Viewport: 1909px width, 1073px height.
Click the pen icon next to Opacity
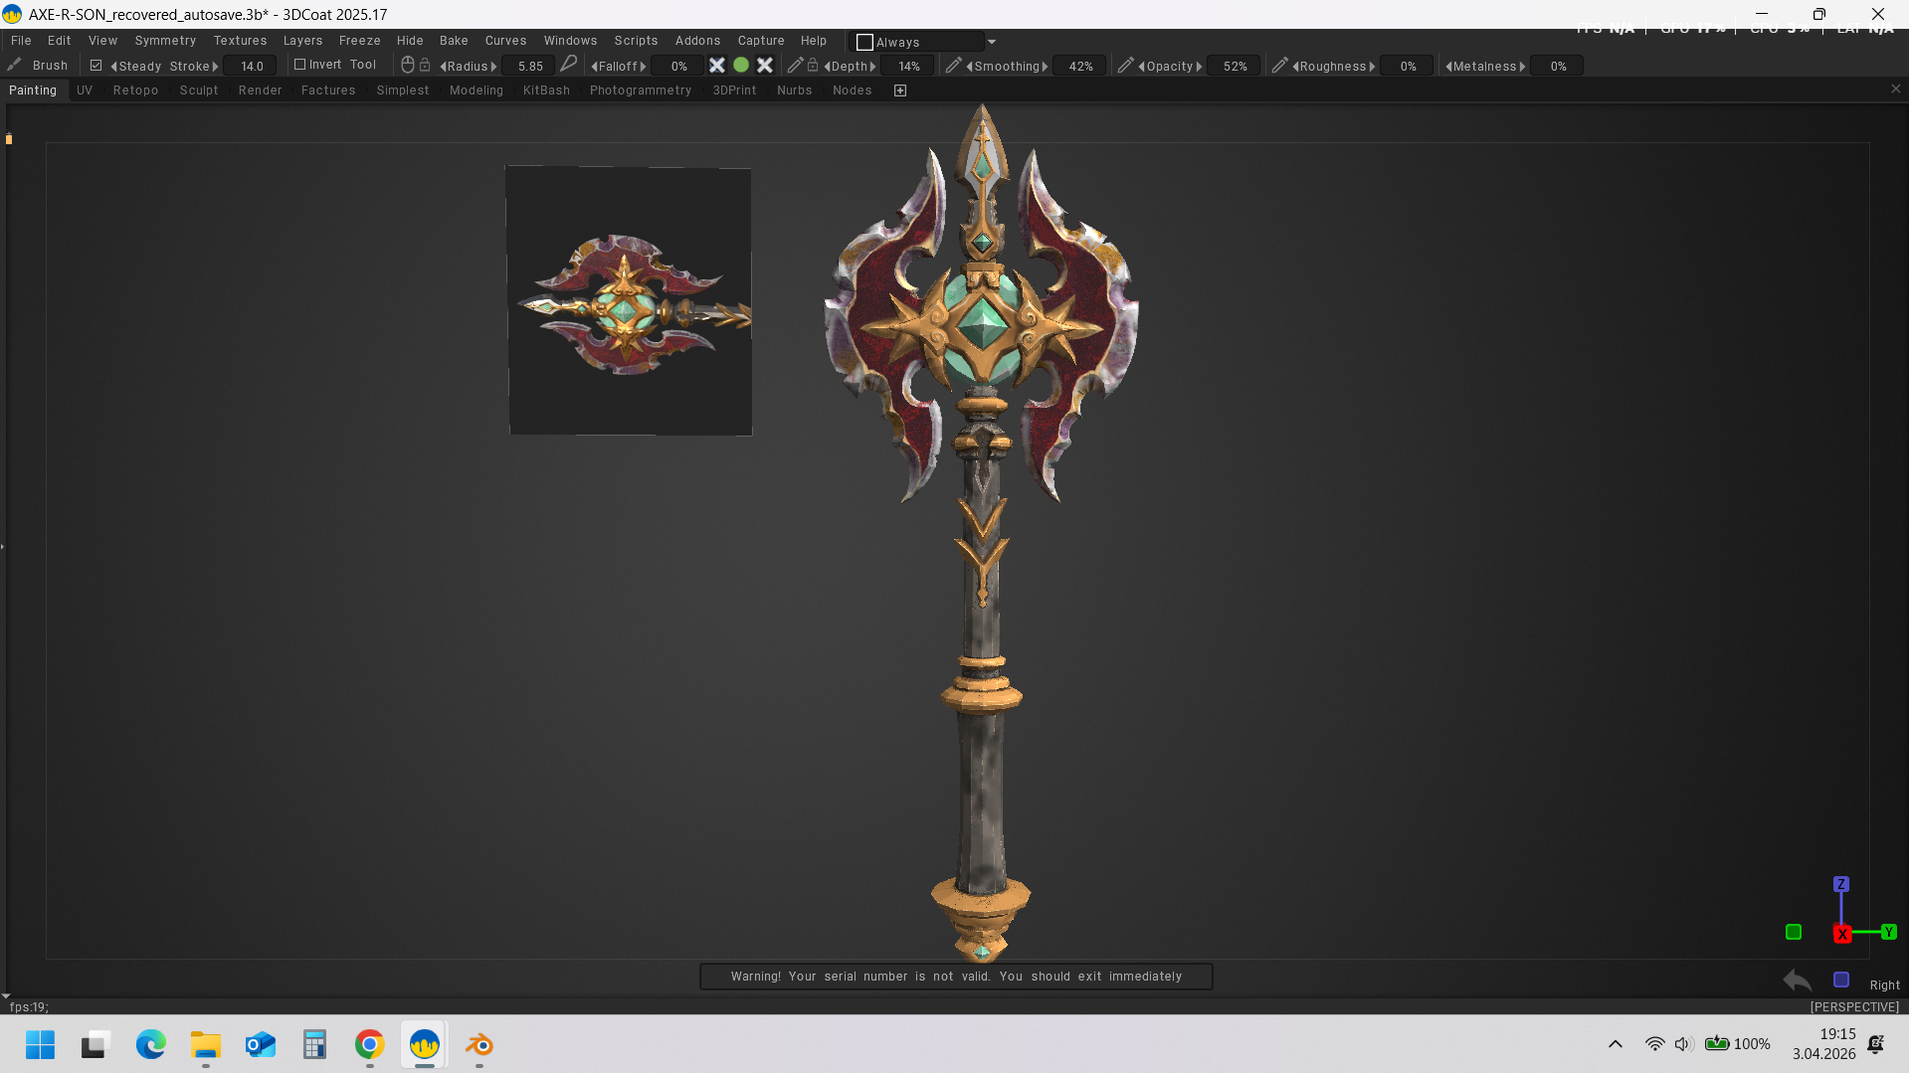tap(1125, 66)
